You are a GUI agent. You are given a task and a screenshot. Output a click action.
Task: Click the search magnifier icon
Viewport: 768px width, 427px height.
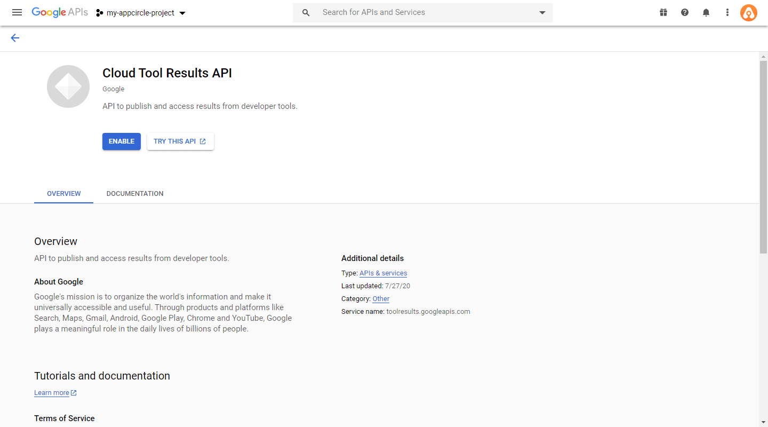tap(306, 12)
